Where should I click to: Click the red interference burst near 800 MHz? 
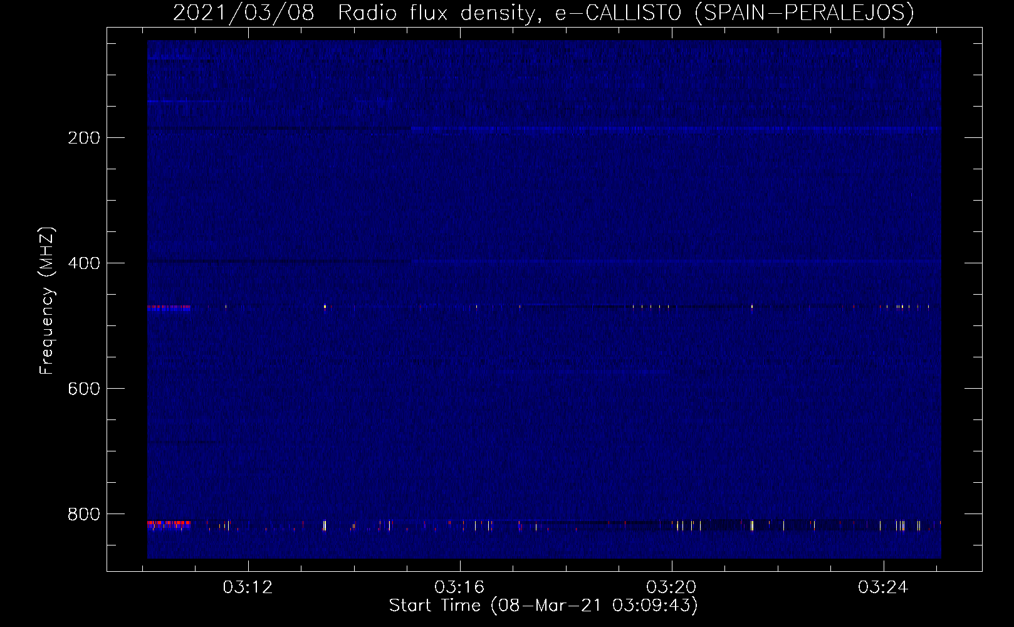[x=169, y=524]
